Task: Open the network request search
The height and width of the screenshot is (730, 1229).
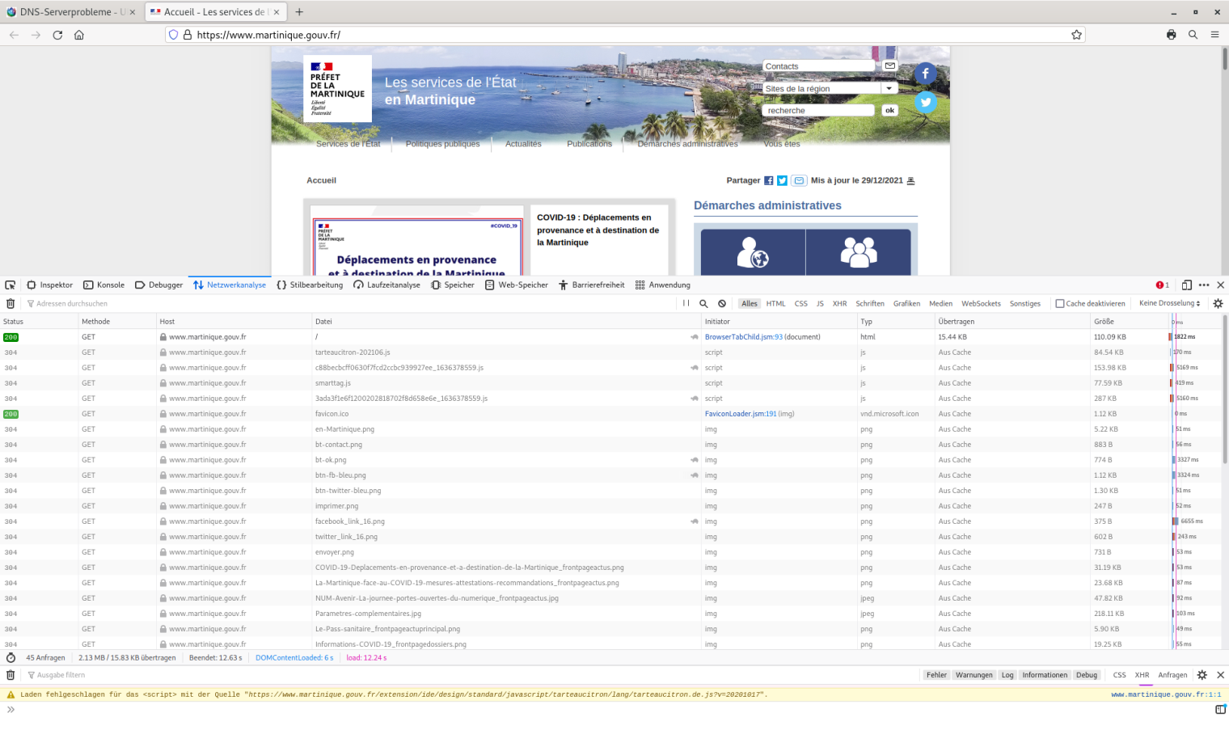Action: [703, 304]
